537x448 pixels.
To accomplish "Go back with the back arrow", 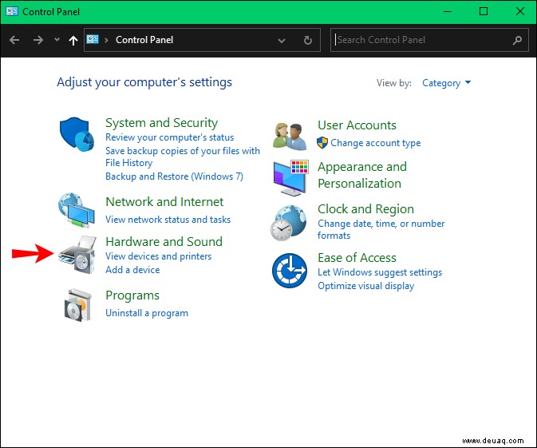I will pyautogui.click(x=14, y=40).
